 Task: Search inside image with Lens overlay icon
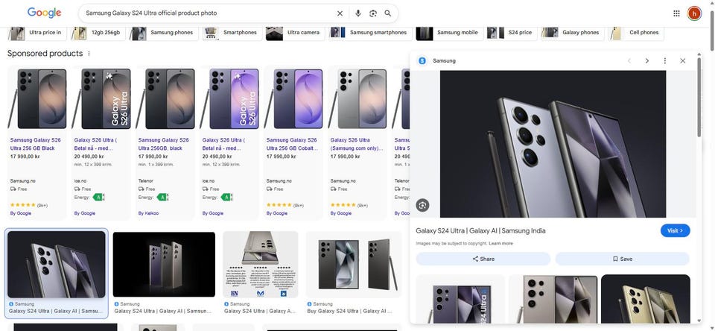[x=423, y=205]
